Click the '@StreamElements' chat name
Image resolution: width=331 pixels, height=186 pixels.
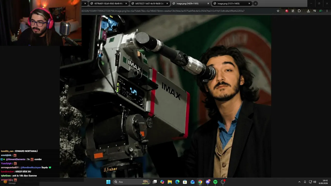pos(16,159)
